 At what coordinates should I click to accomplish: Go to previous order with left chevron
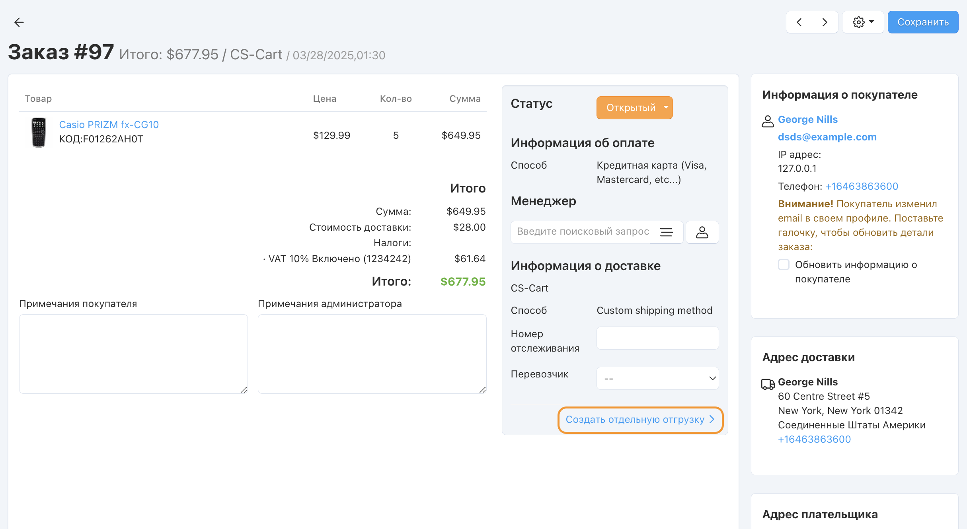tap(799, 22)
